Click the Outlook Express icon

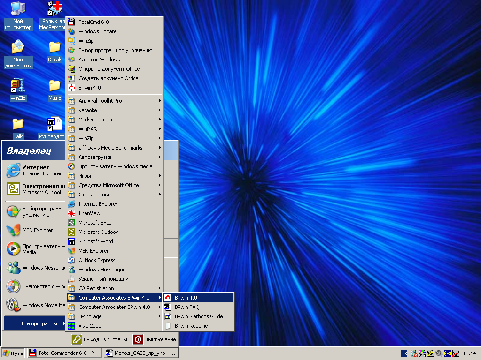pyautogui.click(x=71, y=260)
